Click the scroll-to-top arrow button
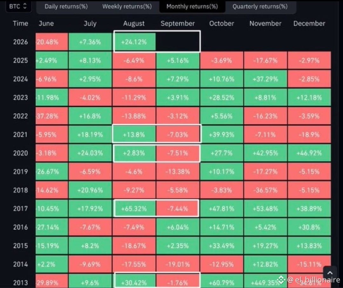The width and height of the screenshot is (343, 288). pyautogui.click(x=330, y=273)
